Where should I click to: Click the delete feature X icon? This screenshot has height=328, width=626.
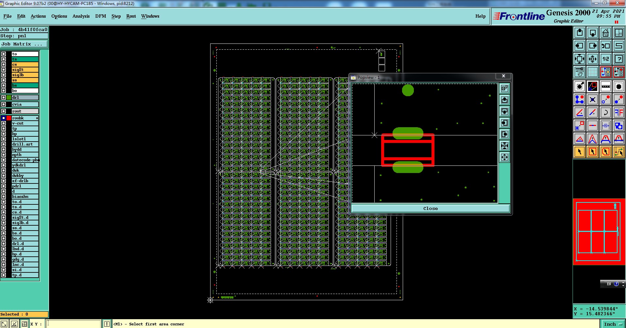point(593,99)
